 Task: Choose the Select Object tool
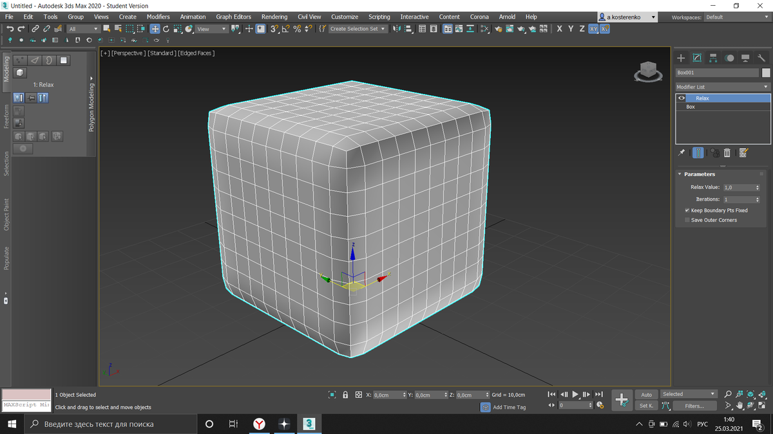point(107,29)
